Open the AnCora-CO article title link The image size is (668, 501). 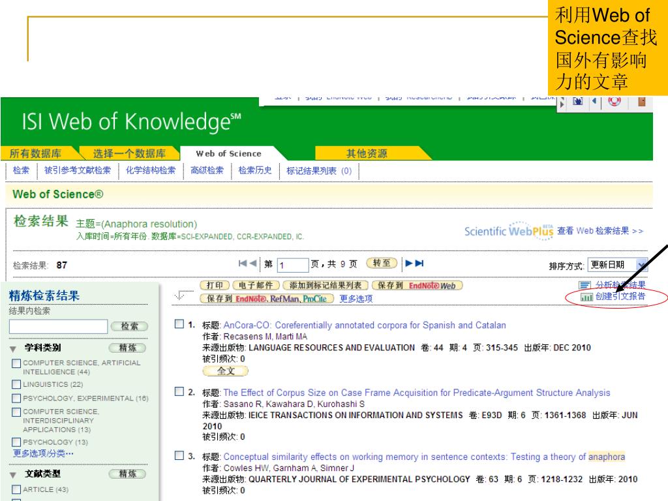(365, 325)
